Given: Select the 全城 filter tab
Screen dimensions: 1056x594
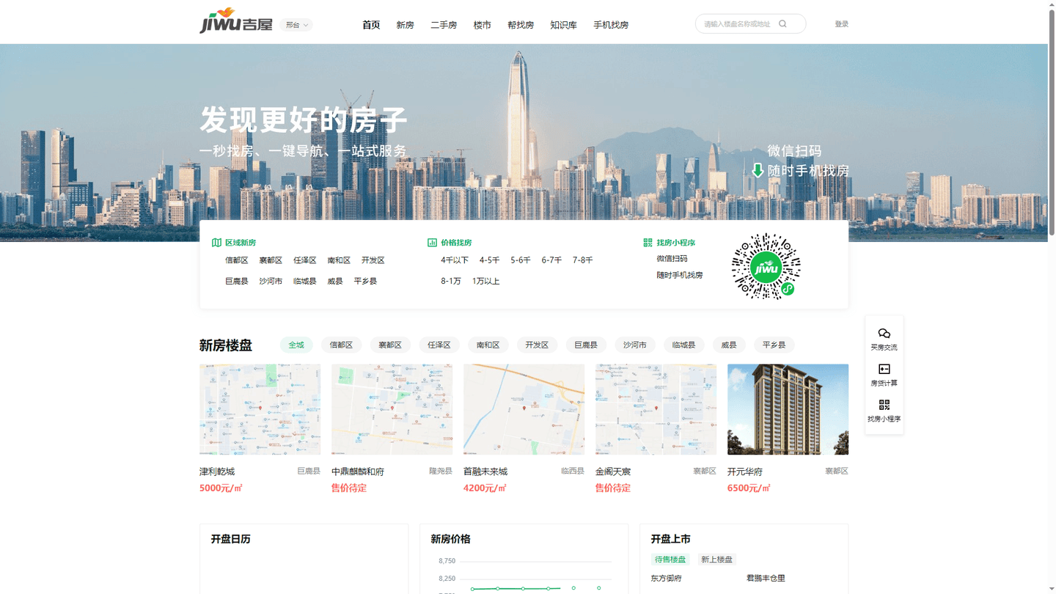Looking at the screenshot, I should pyautogui.click(x=296, y=345).
